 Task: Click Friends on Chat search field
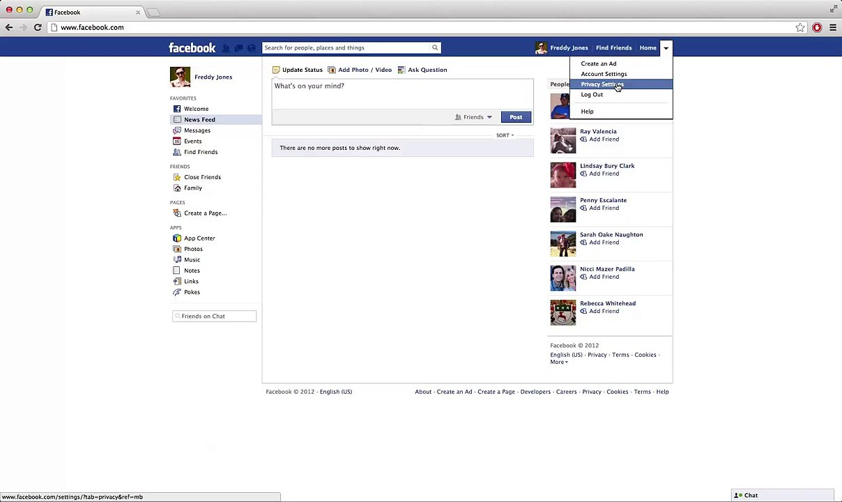(x=215, y=317)
